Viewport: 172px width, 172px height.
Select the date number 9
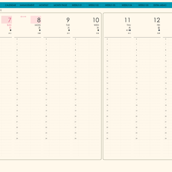(x=68, y=20)
